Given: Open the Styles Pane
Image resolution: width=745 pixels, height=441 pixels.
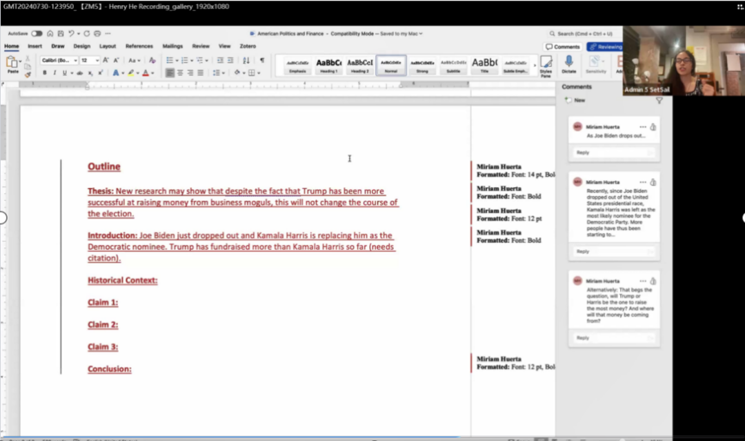Looking at the screenshot, I should pyautogui.click(x=546, y=66).
